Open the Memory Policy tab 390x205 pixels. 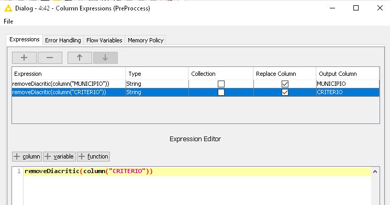[x=146, y=40]
